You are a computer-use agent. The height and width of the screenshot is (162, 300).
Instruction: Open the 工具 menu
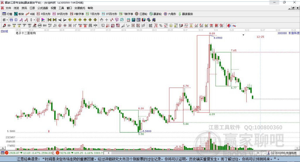pos(61,8)
